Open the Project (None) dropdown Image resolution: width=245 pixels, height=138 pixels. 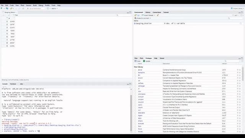[x=237, y=8]
